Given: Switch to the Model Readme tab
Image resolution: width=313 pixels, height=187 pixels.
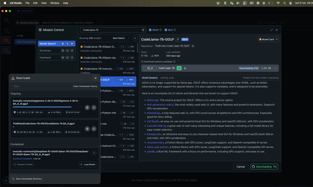Looking at the screenshot, I should (x=150, y=78).
